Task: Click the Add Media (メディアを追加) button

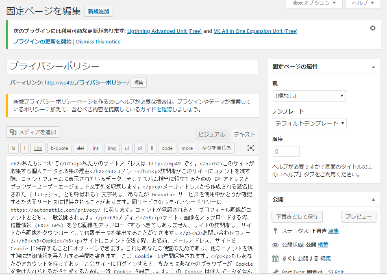Action: click(x=33, y=132)
